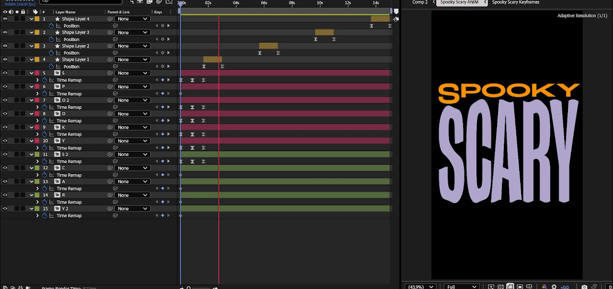Toggle mask and shape path visibility icon
Image resolution: width=613 pixels, height=289 pixels.
point(510,287)
